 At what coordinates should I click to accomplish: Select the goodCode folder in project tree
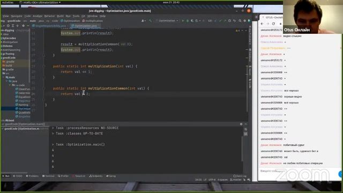[9, 58]
